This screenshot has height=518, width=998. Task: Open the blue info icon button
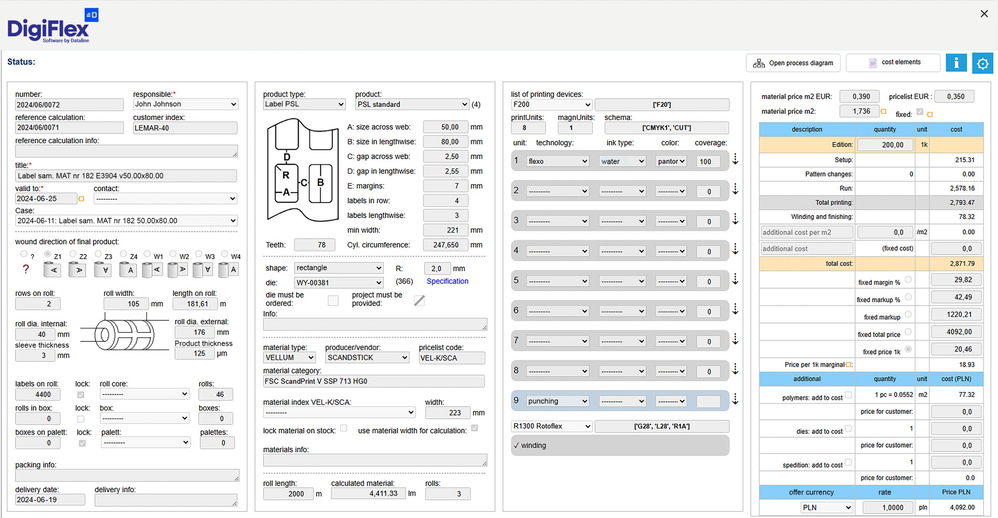tap(956, 63)
